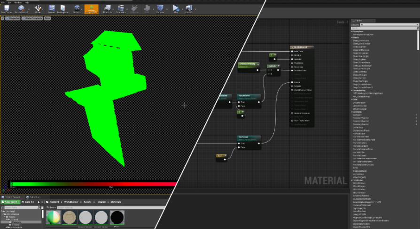Click the Shader Complexity view mode button
Image resolution: width=420 pixels, height=229 pixels.
32,18
